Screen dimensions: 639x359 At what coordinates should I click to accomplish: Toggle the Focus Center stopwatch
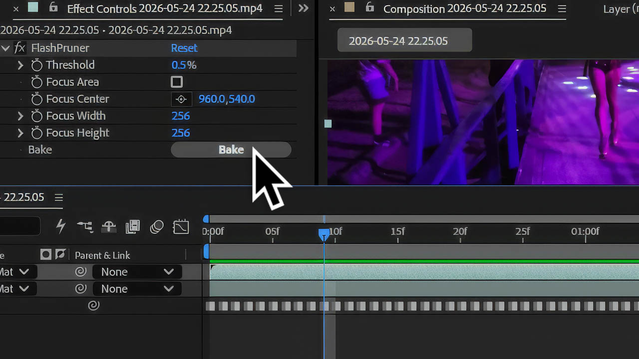[36, 99]
